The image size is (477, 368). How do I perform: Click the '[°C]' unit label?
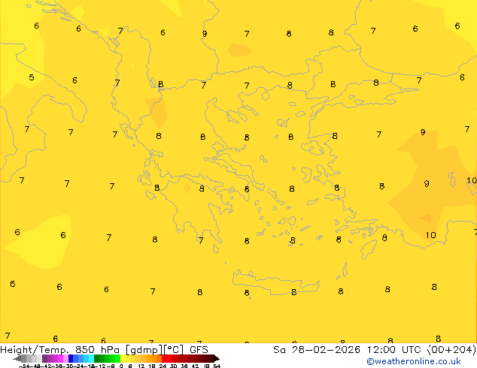[x=174, y=350]
